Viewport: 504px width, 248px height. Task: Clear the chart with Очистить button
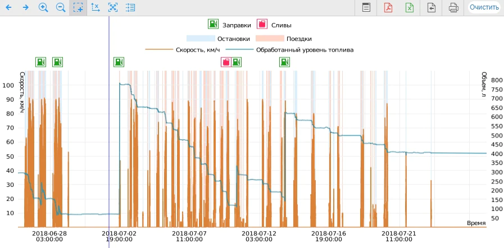click(484, 7)
